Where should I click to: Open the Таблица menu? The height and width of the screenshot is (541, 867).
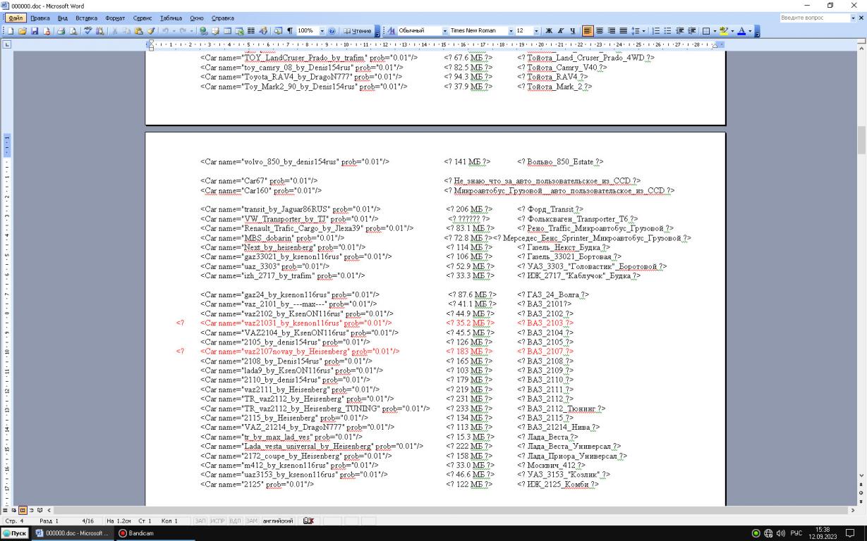[171, 17]
